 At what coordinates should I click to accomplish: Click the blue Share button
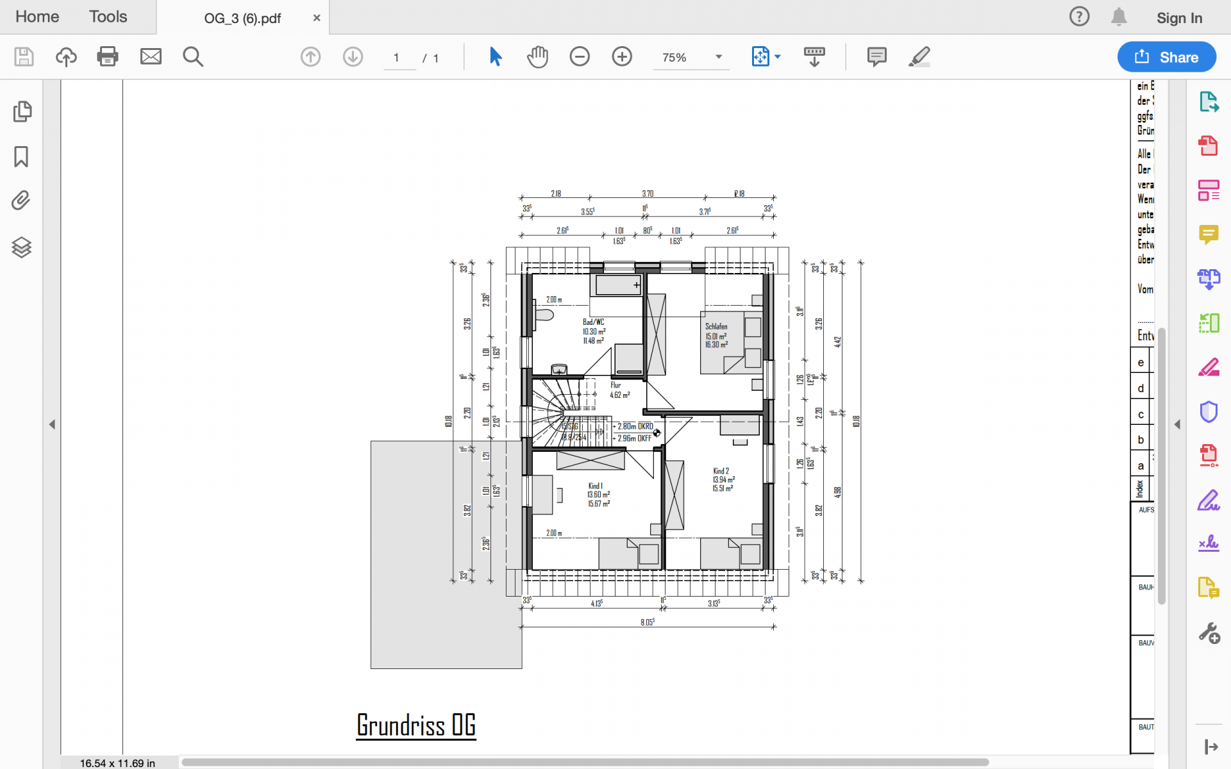coord(1167,57)
